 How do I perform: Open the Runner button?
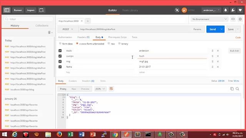coord(18,10)
